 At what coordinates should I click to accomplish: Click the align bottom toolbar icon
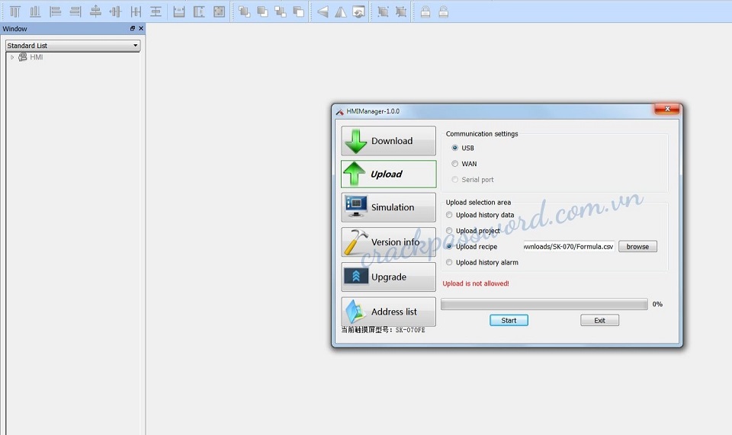coord(34,11)
